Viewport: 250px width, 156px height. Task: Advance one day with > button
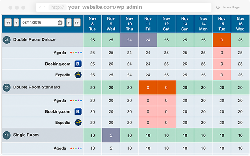click(x=69, y=23)
